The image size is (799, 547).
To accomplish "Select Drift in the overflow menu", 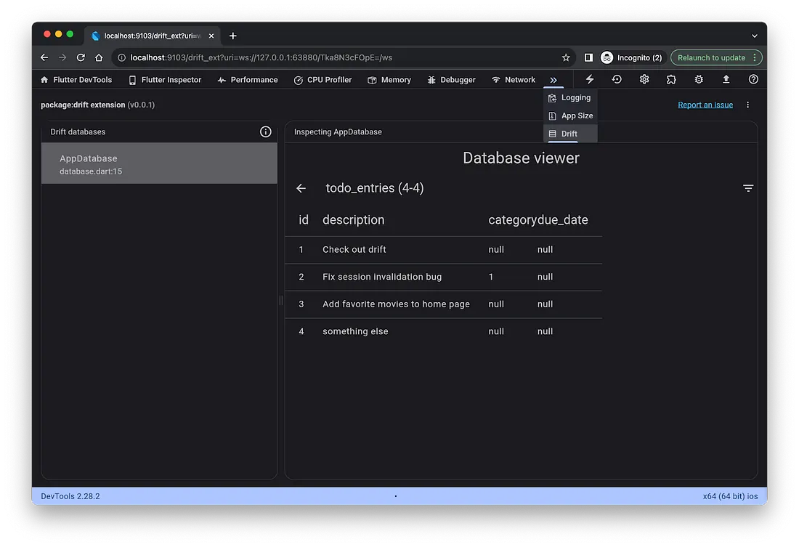I will click(x=570, y=134).
